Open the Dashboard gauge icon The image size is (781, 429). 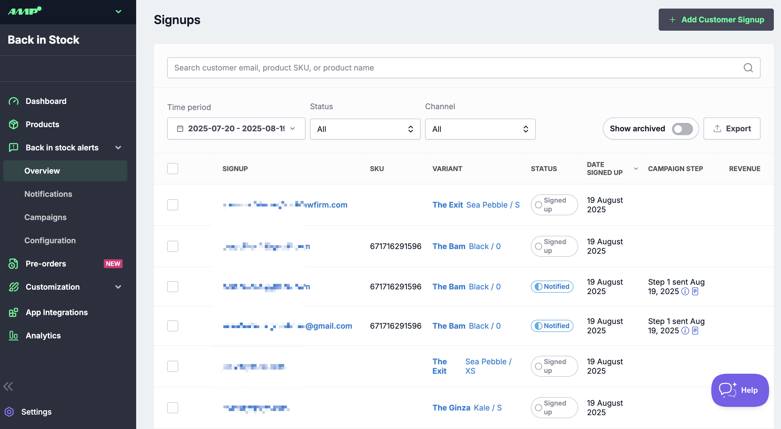(14, 101)
